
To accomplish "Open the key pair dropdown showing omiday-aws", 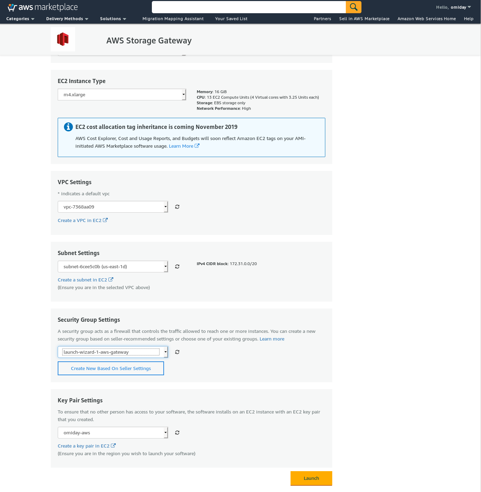I will tap(113, 433).
